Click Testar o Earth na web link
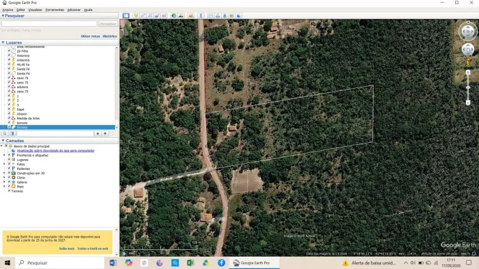 pyautogui.click(x=92, y=249)
